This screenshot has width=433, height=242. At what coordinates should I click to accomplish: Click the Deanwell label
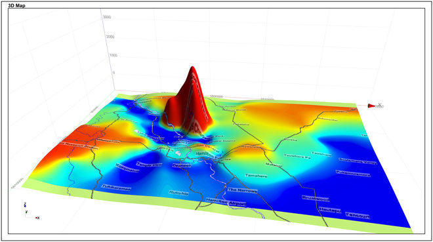[182, 165]
